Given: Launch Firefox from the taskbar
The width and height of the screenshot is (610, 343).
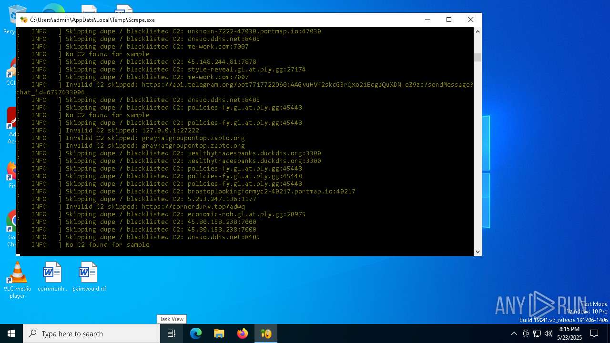Looking at the screenshot, I should 243,333.
